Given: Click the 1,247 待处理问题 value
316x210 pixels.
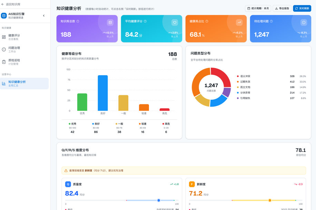Looking at the screenshot, I should [x=261, y=35].
